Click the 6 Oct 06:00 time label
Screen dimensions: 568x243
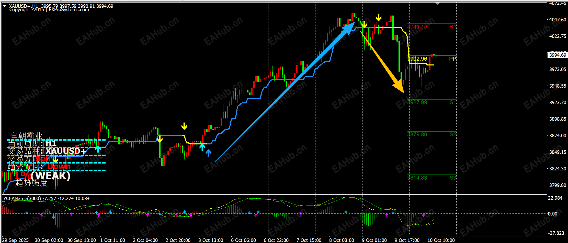click(x=244, y=240)
